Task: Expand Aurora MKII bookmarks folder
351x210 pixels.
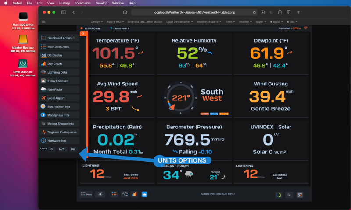Action: 115,21
